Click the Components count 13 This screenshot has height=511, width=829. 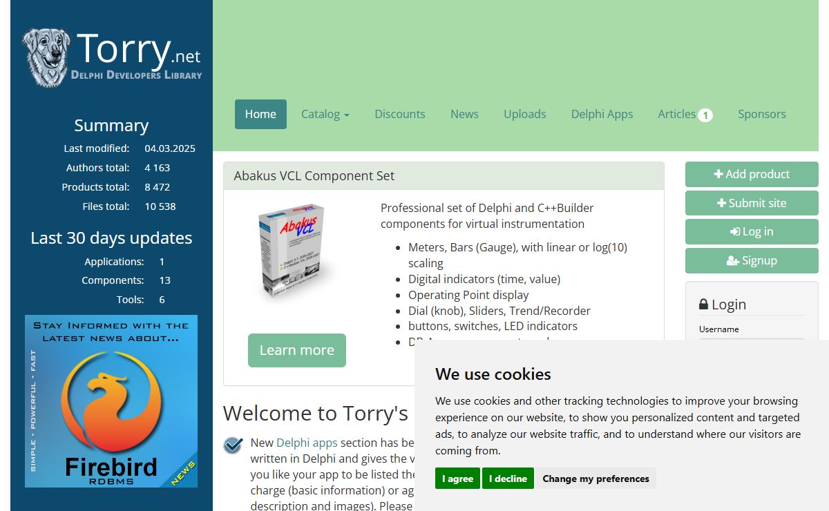[164, 280]
